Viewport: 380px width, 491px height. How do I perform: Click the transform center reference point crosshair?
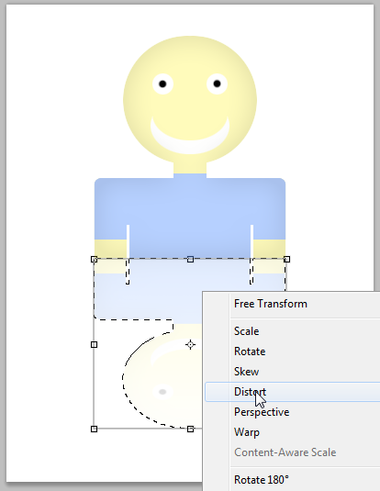click(x=190, y=345)
